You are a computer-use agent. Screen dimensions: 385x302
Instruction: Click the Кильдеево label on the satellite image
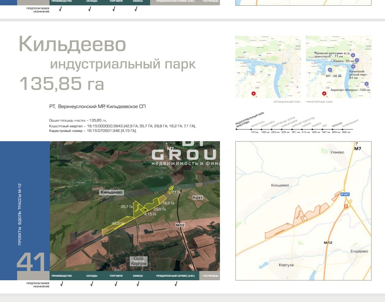112,192
